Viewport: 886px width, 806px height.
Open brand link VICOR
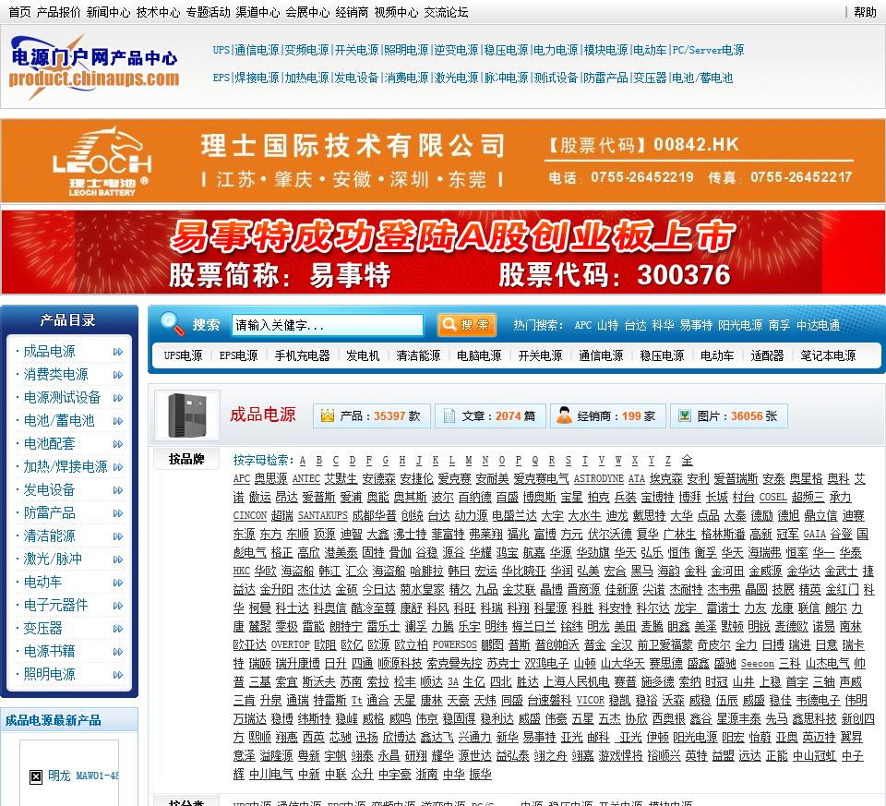tap(590, 701)
